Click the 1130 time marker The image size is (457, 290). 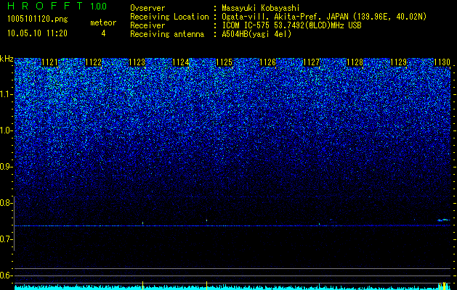442,62
